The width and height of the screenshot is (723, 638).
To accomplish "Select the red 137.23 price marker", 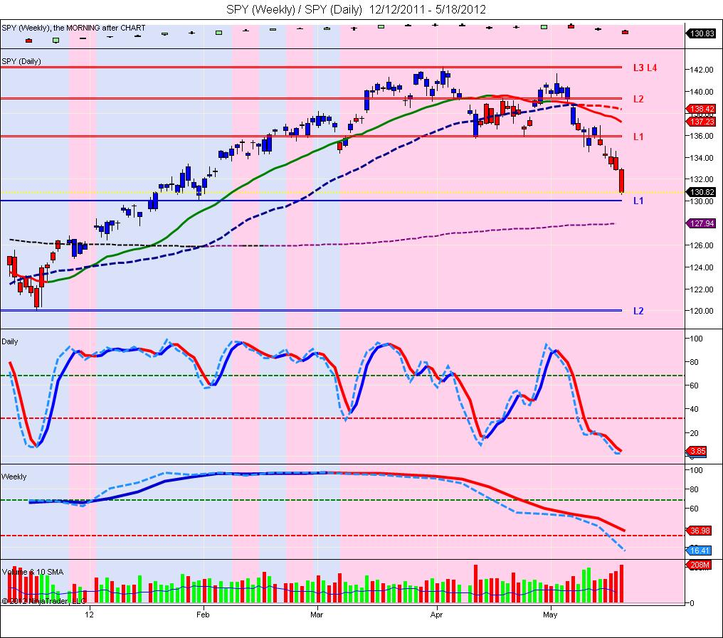I will (702, 122).
